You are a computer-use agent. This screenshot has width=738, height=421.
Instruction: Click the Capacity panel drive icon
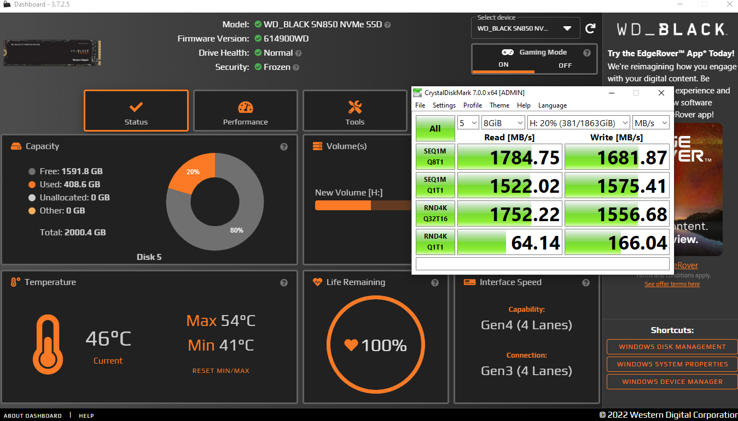pos(16,146)
